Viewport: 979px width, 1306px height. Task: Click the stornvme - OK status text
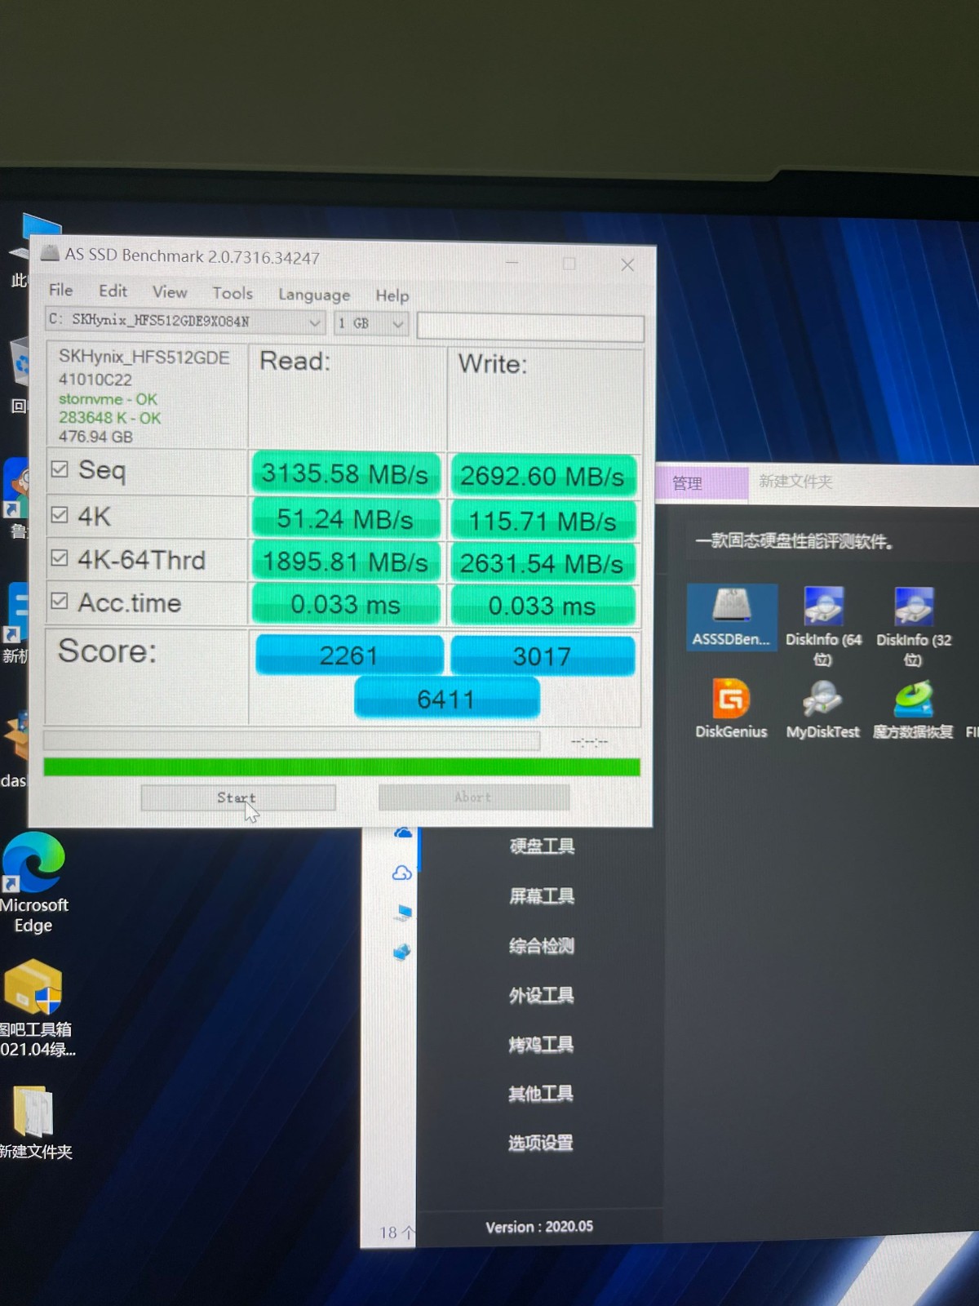[108, 399]
